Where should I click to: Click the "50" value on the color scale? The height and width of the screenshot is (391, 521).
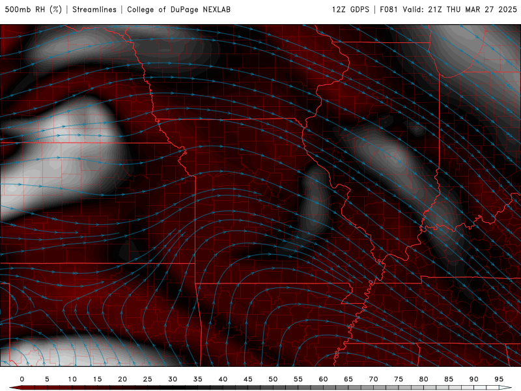click(x=273, y=379)
